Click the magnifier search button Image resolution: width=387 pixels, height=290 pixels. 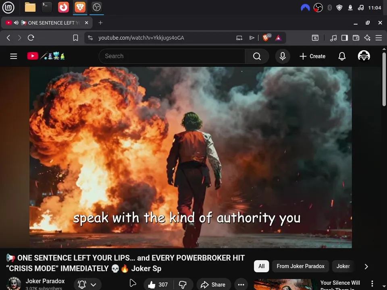coord(257,56)
